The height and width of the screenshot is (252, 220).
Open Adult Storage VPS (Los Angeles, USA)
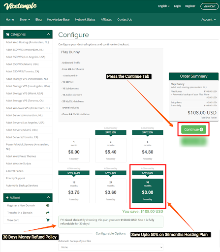[x=28, y=86]
